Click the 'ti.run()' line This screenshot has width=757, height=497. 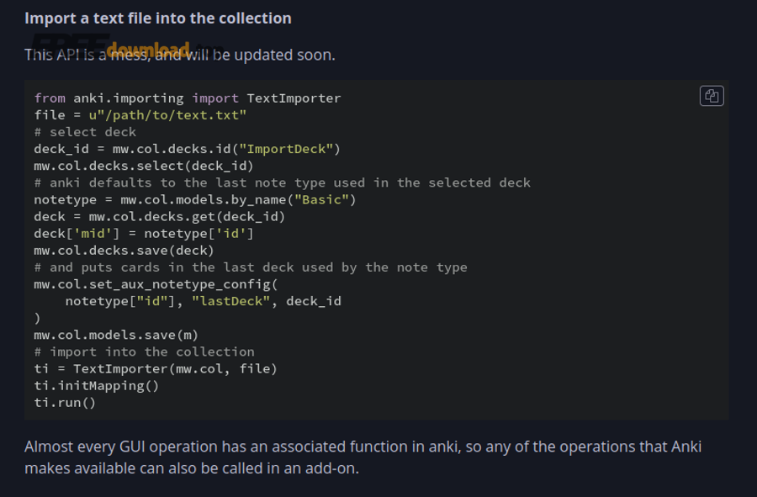point(65,402)
